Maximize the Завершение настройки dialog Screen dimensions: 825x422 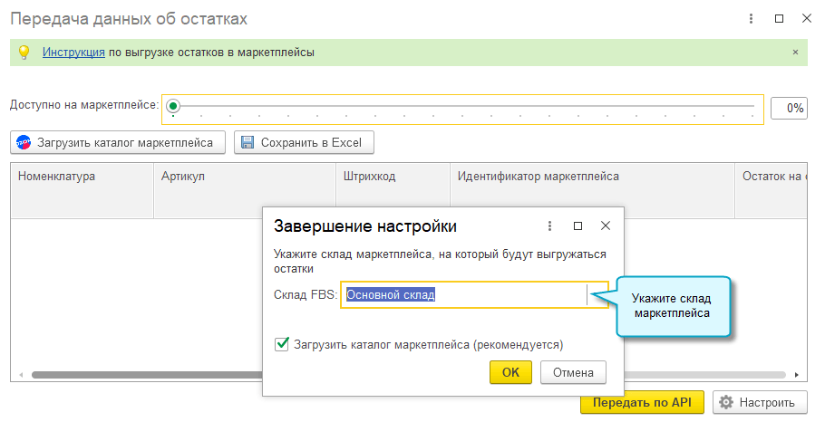(x=577, y=226)
